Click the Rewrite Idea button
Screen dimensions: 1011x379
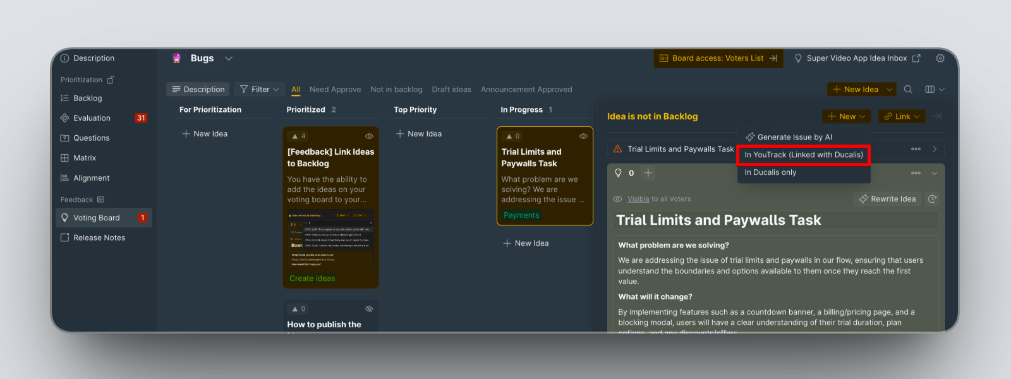887,199
